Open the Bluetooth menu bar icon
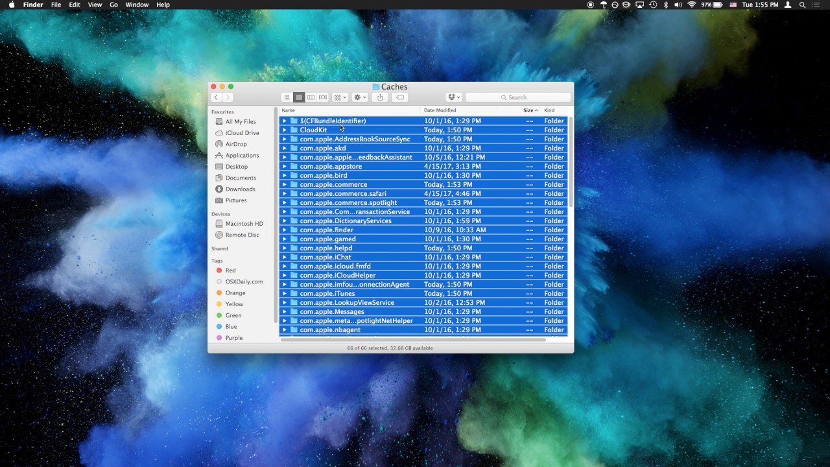830x467 pixels. (665, 5)
